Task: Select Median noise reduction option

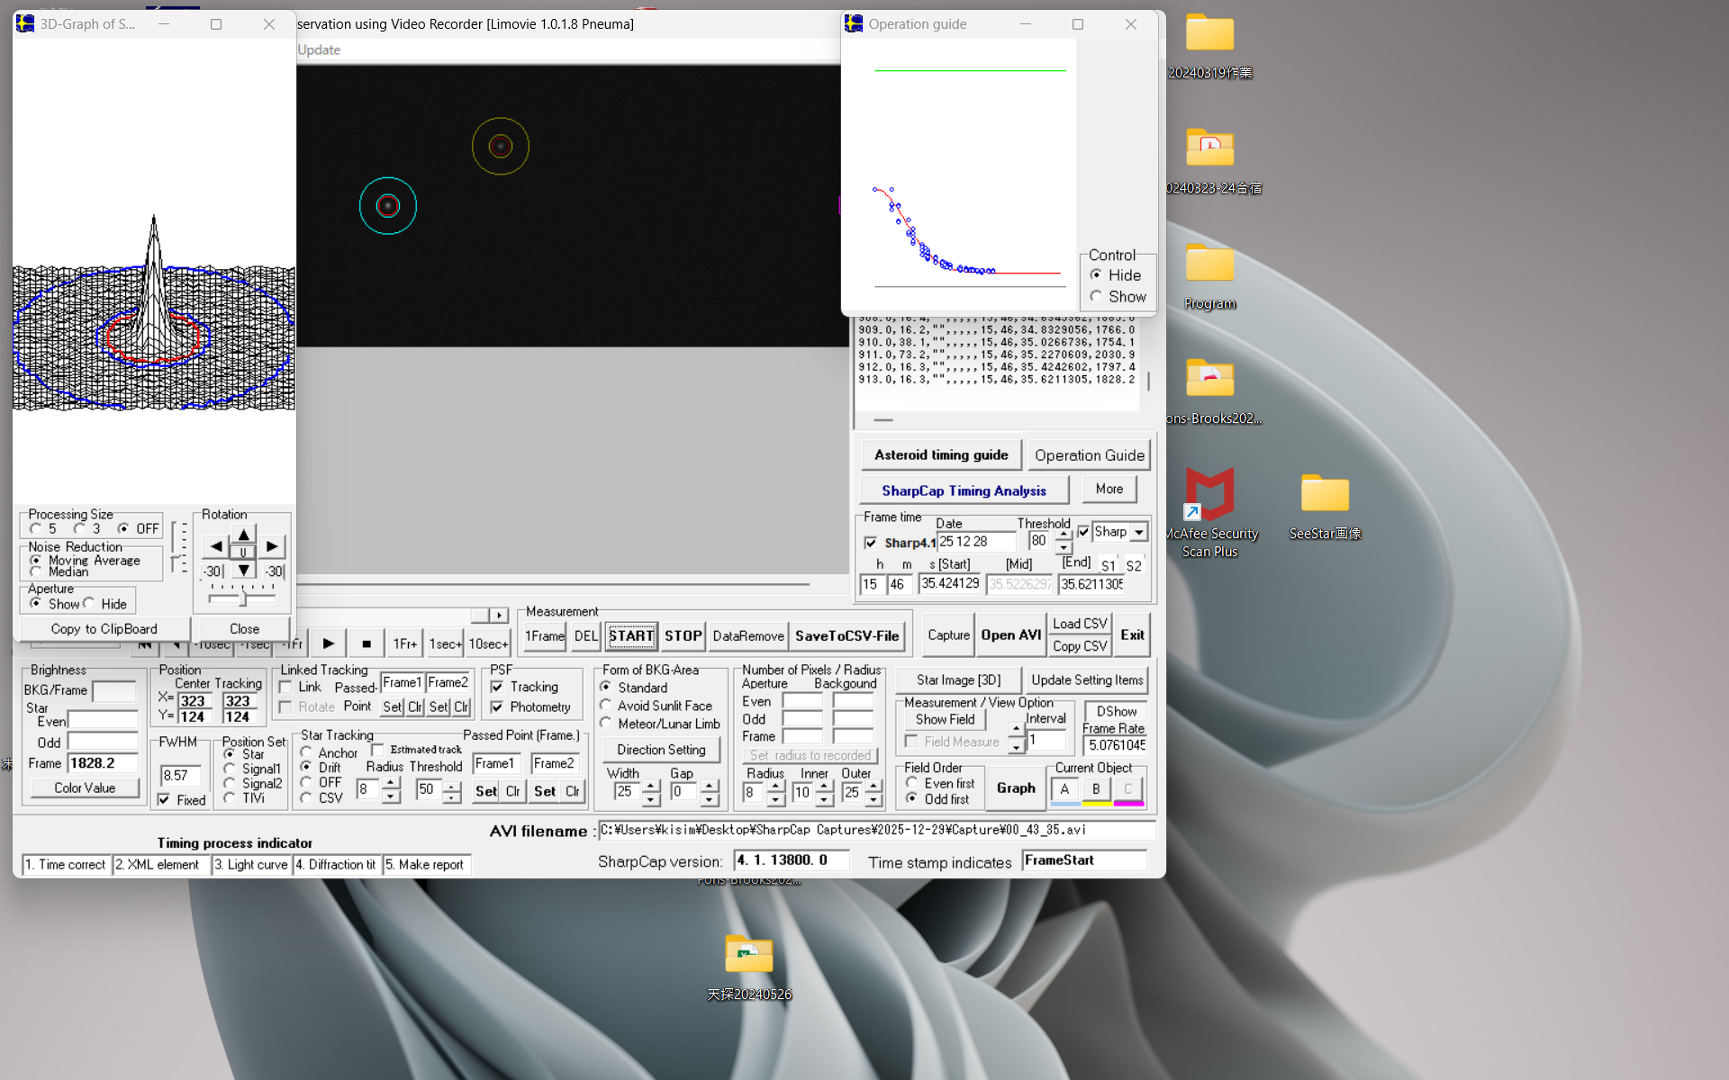Action: pyautogui.click(x=36, y=571)
